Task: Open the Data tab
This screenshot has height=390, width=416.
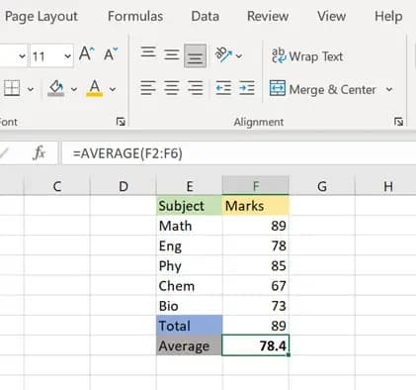Action: click(x=206, y=16)
